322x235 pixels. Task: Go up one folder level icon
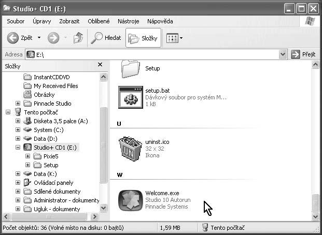coord(78,38)
